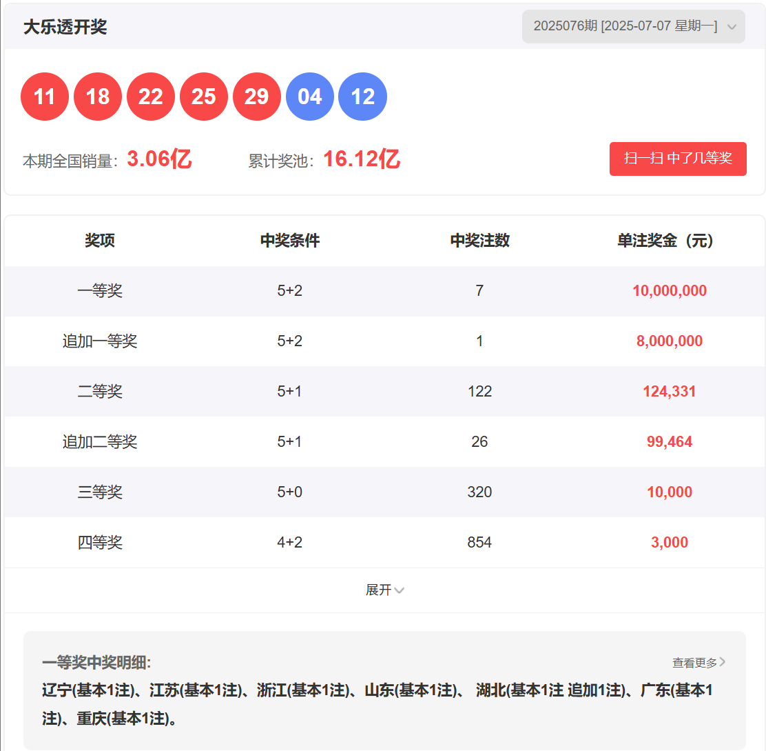Select the 四等奖 row label
This screenshot has width=766, height=751.
tap(100, 542)
